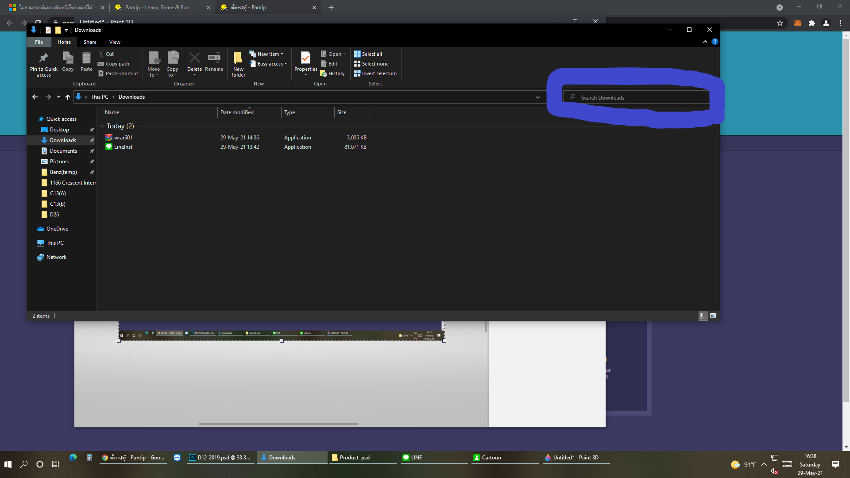This screenshot has width=850, height=478.
Task: Create a New folder from ribbon
Action: 238,58
